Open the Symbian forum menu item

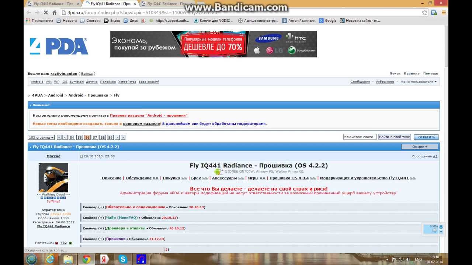[77, 82]
